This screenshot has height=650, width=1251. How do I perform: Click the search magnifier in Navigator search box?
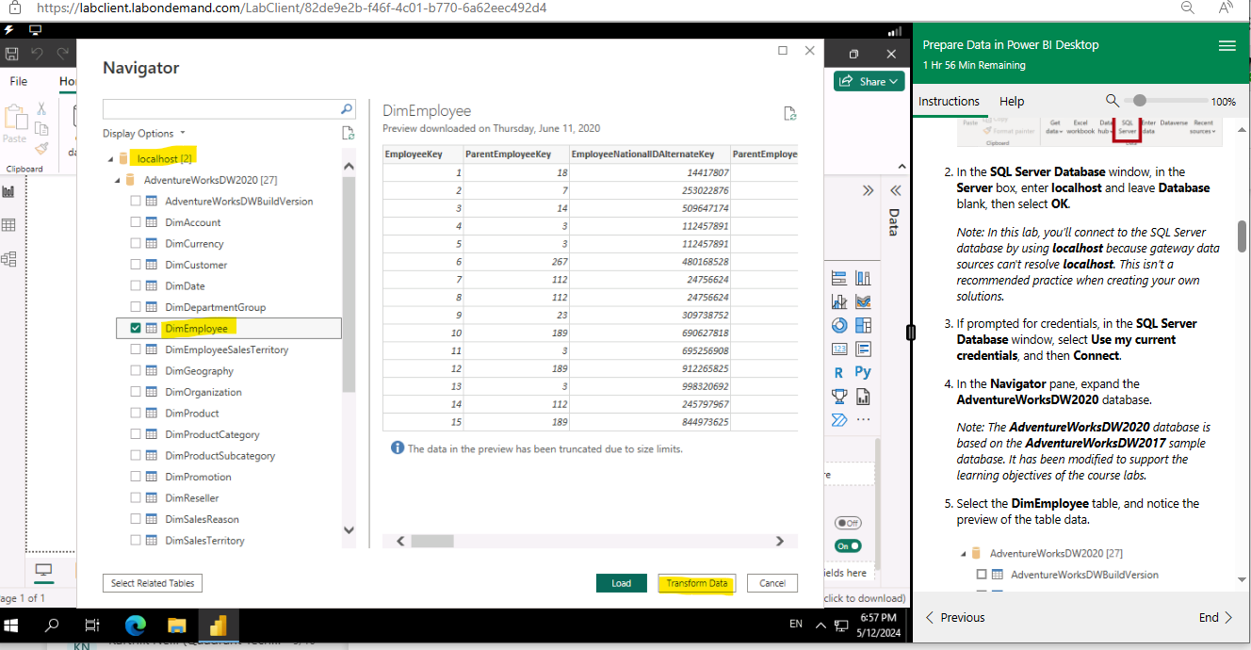[347, 109]
